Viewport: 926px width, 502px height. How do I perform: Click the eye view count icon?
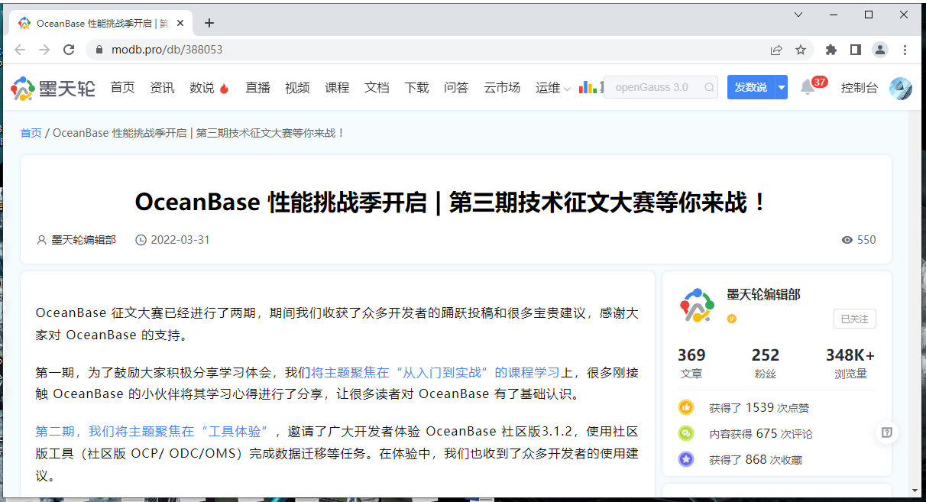tap(847, 240)
